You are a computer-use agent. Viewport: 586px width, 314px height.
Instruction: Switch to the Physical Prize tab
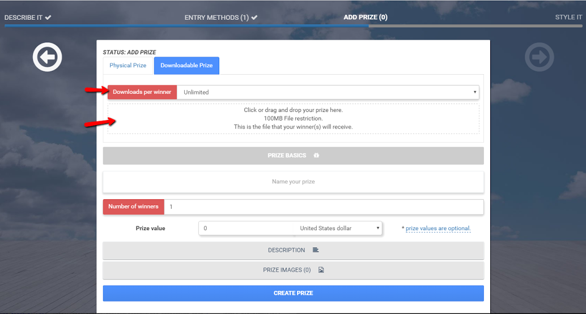click(x=128, y=65)
